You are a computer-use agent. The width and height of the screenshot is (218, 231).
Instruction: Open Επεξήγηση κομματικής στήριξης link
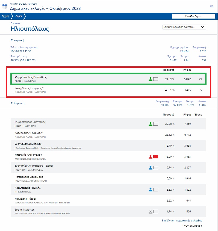(182, 221)
